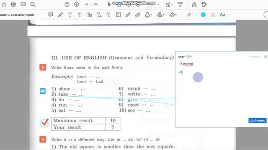Screen dimensions: 268x150
Task: Click the verb line '2) take — ...'
Action: [x=68, y=94]
